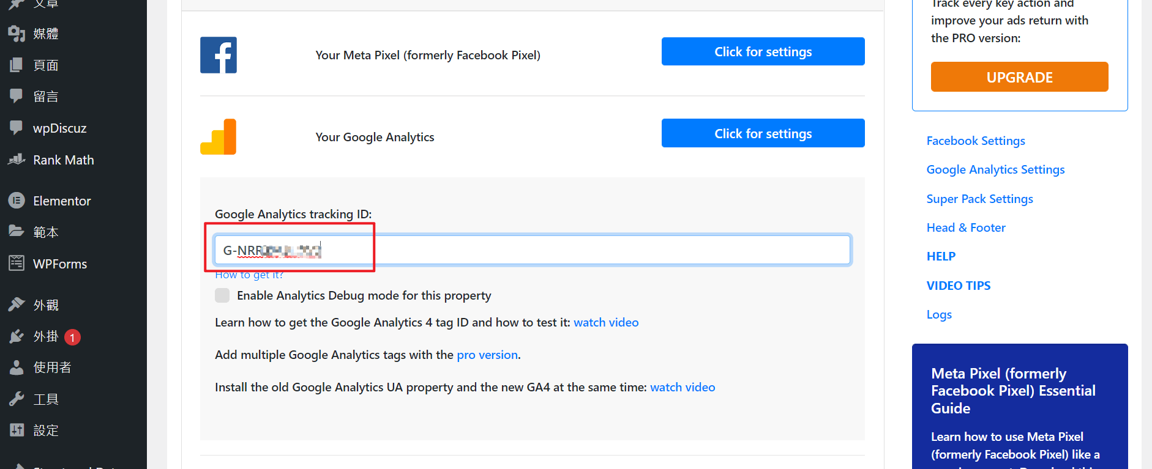Click the Google Analytics tracking ID field
Image resolution: width=1152 pixels, height=469 pixels.
click(x=533, y=250)
